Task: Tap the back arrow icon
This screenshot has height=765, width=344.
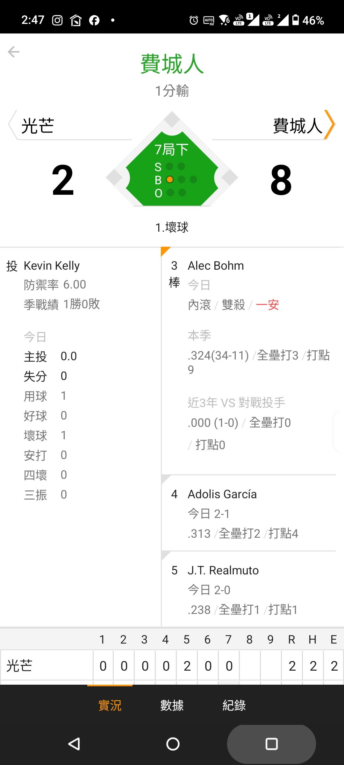Action: point(14,52)
